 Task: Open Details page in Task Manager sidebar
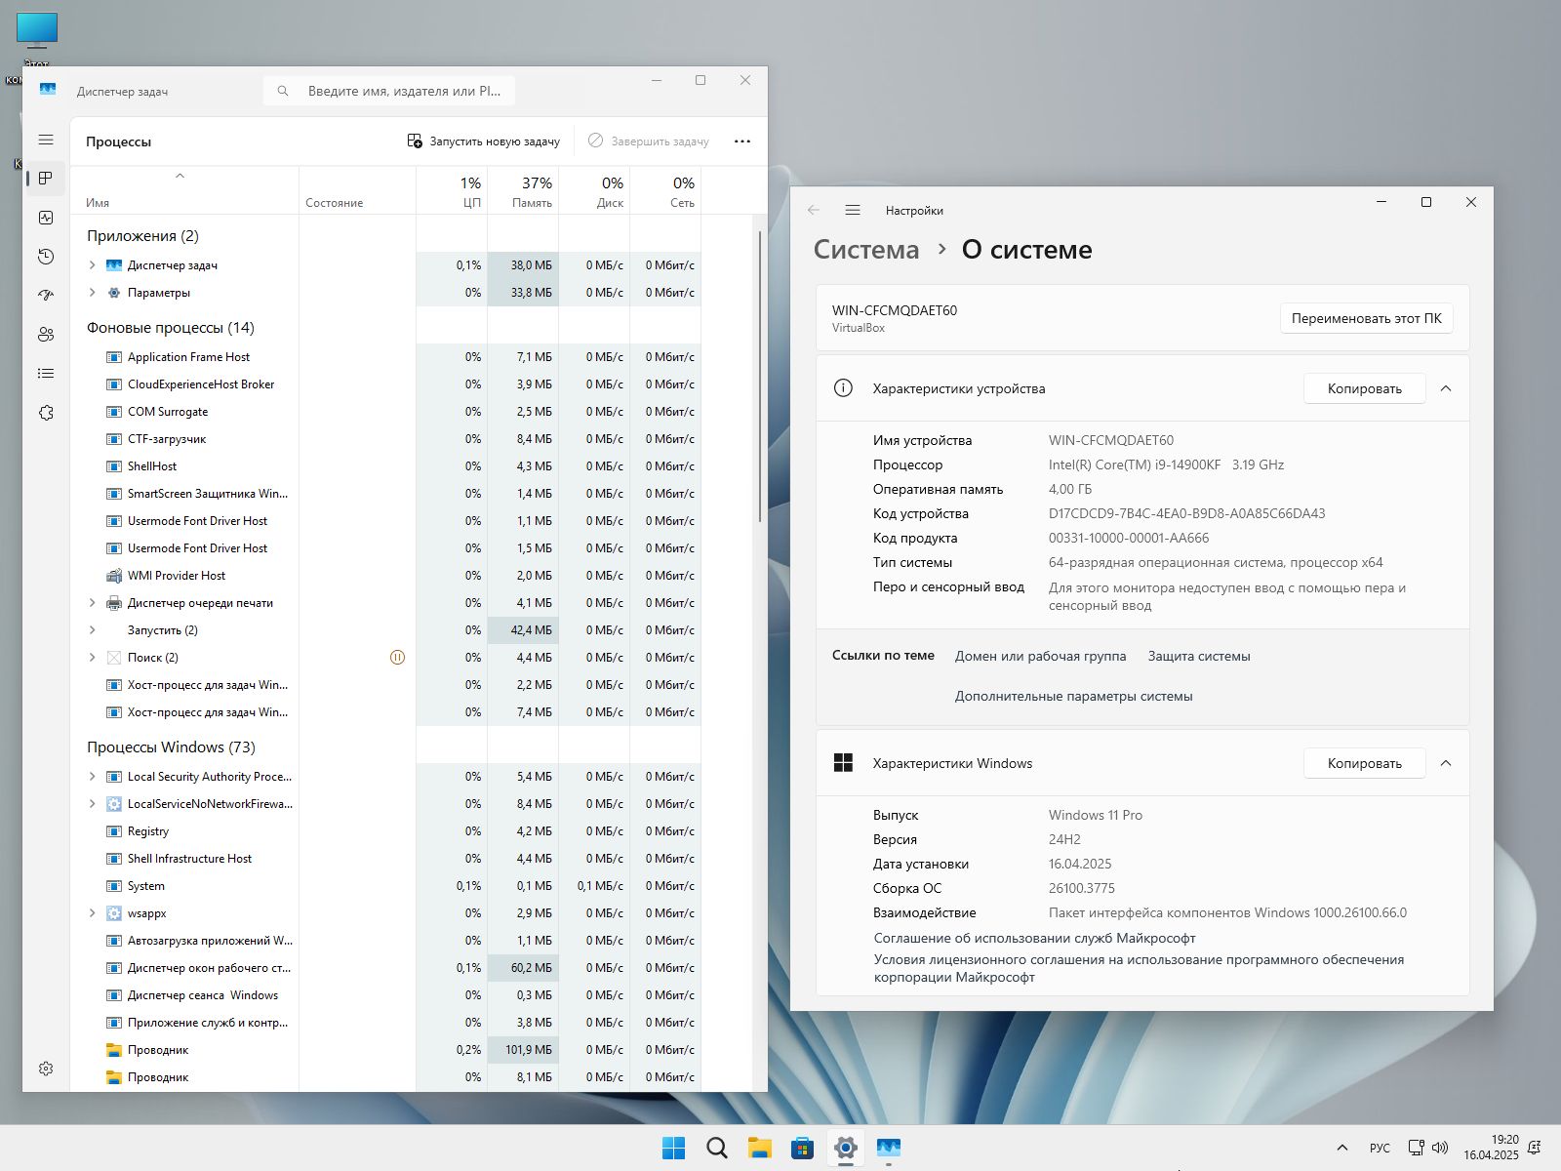tap(46, 374)
